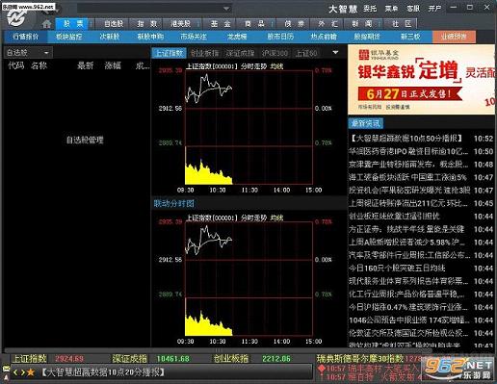Open the 大智慧超赢数据10点50分播报 news item

tap(421, 139)
